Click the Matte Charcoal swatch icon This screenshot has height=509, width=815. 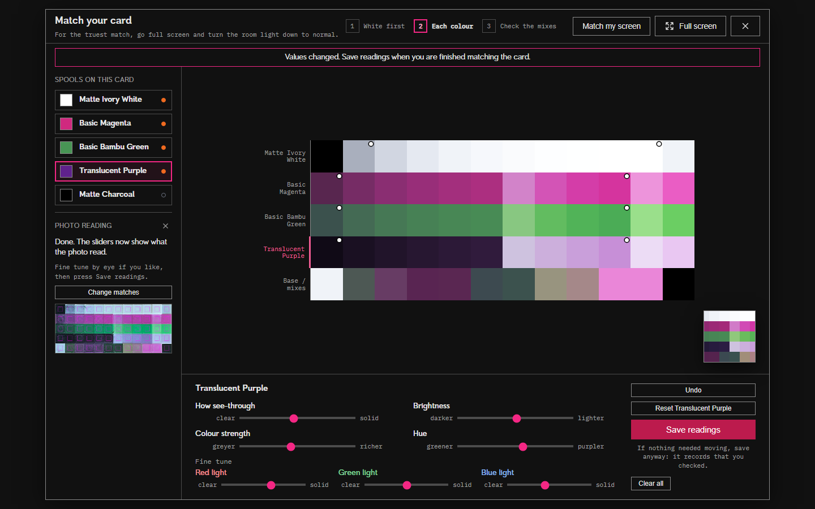click(66, 195)
